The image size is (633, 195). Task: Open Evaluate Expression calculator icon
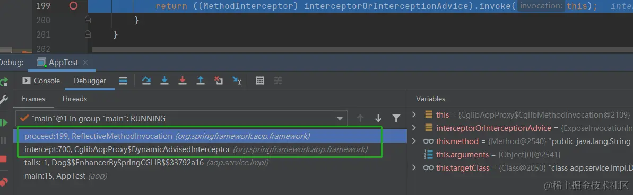260,81
